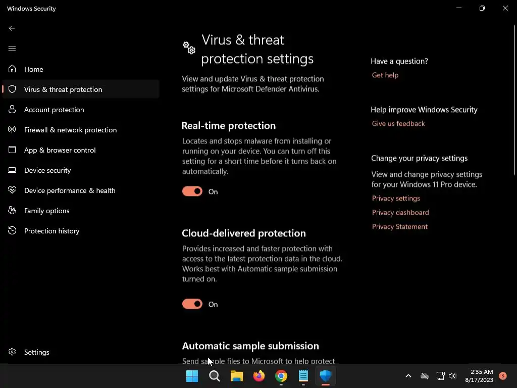Click Change your privacy settings heading
This screenshot has height=388, width=517.
(x=419, y=158)
